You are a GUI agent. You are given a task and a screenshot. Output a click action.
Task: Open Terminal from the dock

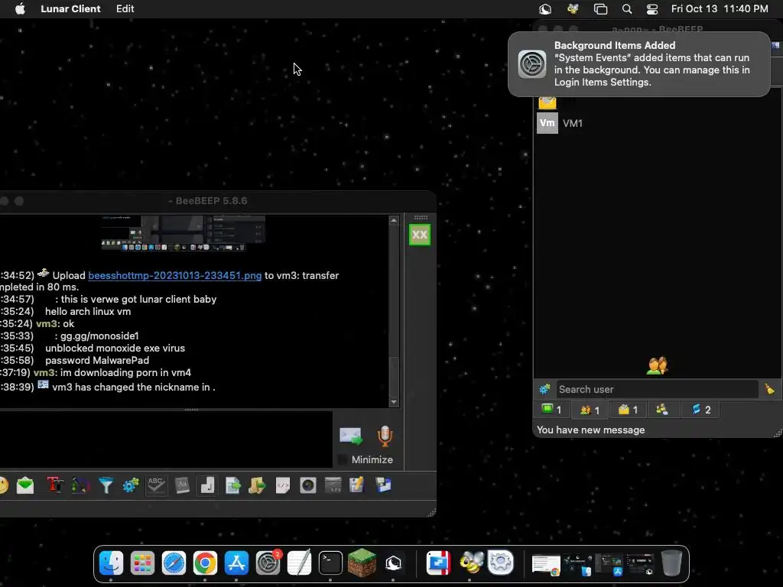[330, 563]
